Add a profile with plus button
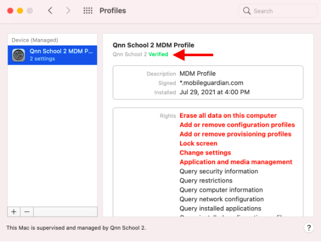 pyautogui.click(x=14, y=211)
